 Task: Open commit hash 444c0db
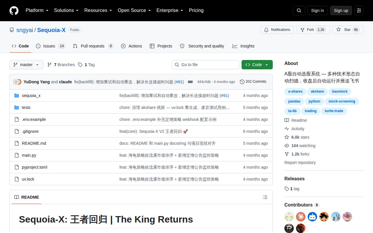click(x=204, y=82)
